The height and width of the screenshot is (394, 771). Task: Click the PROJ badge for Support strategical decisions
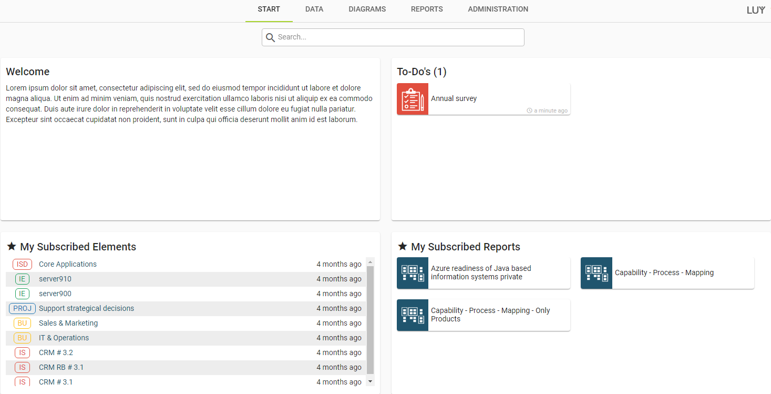click(22, 308)
